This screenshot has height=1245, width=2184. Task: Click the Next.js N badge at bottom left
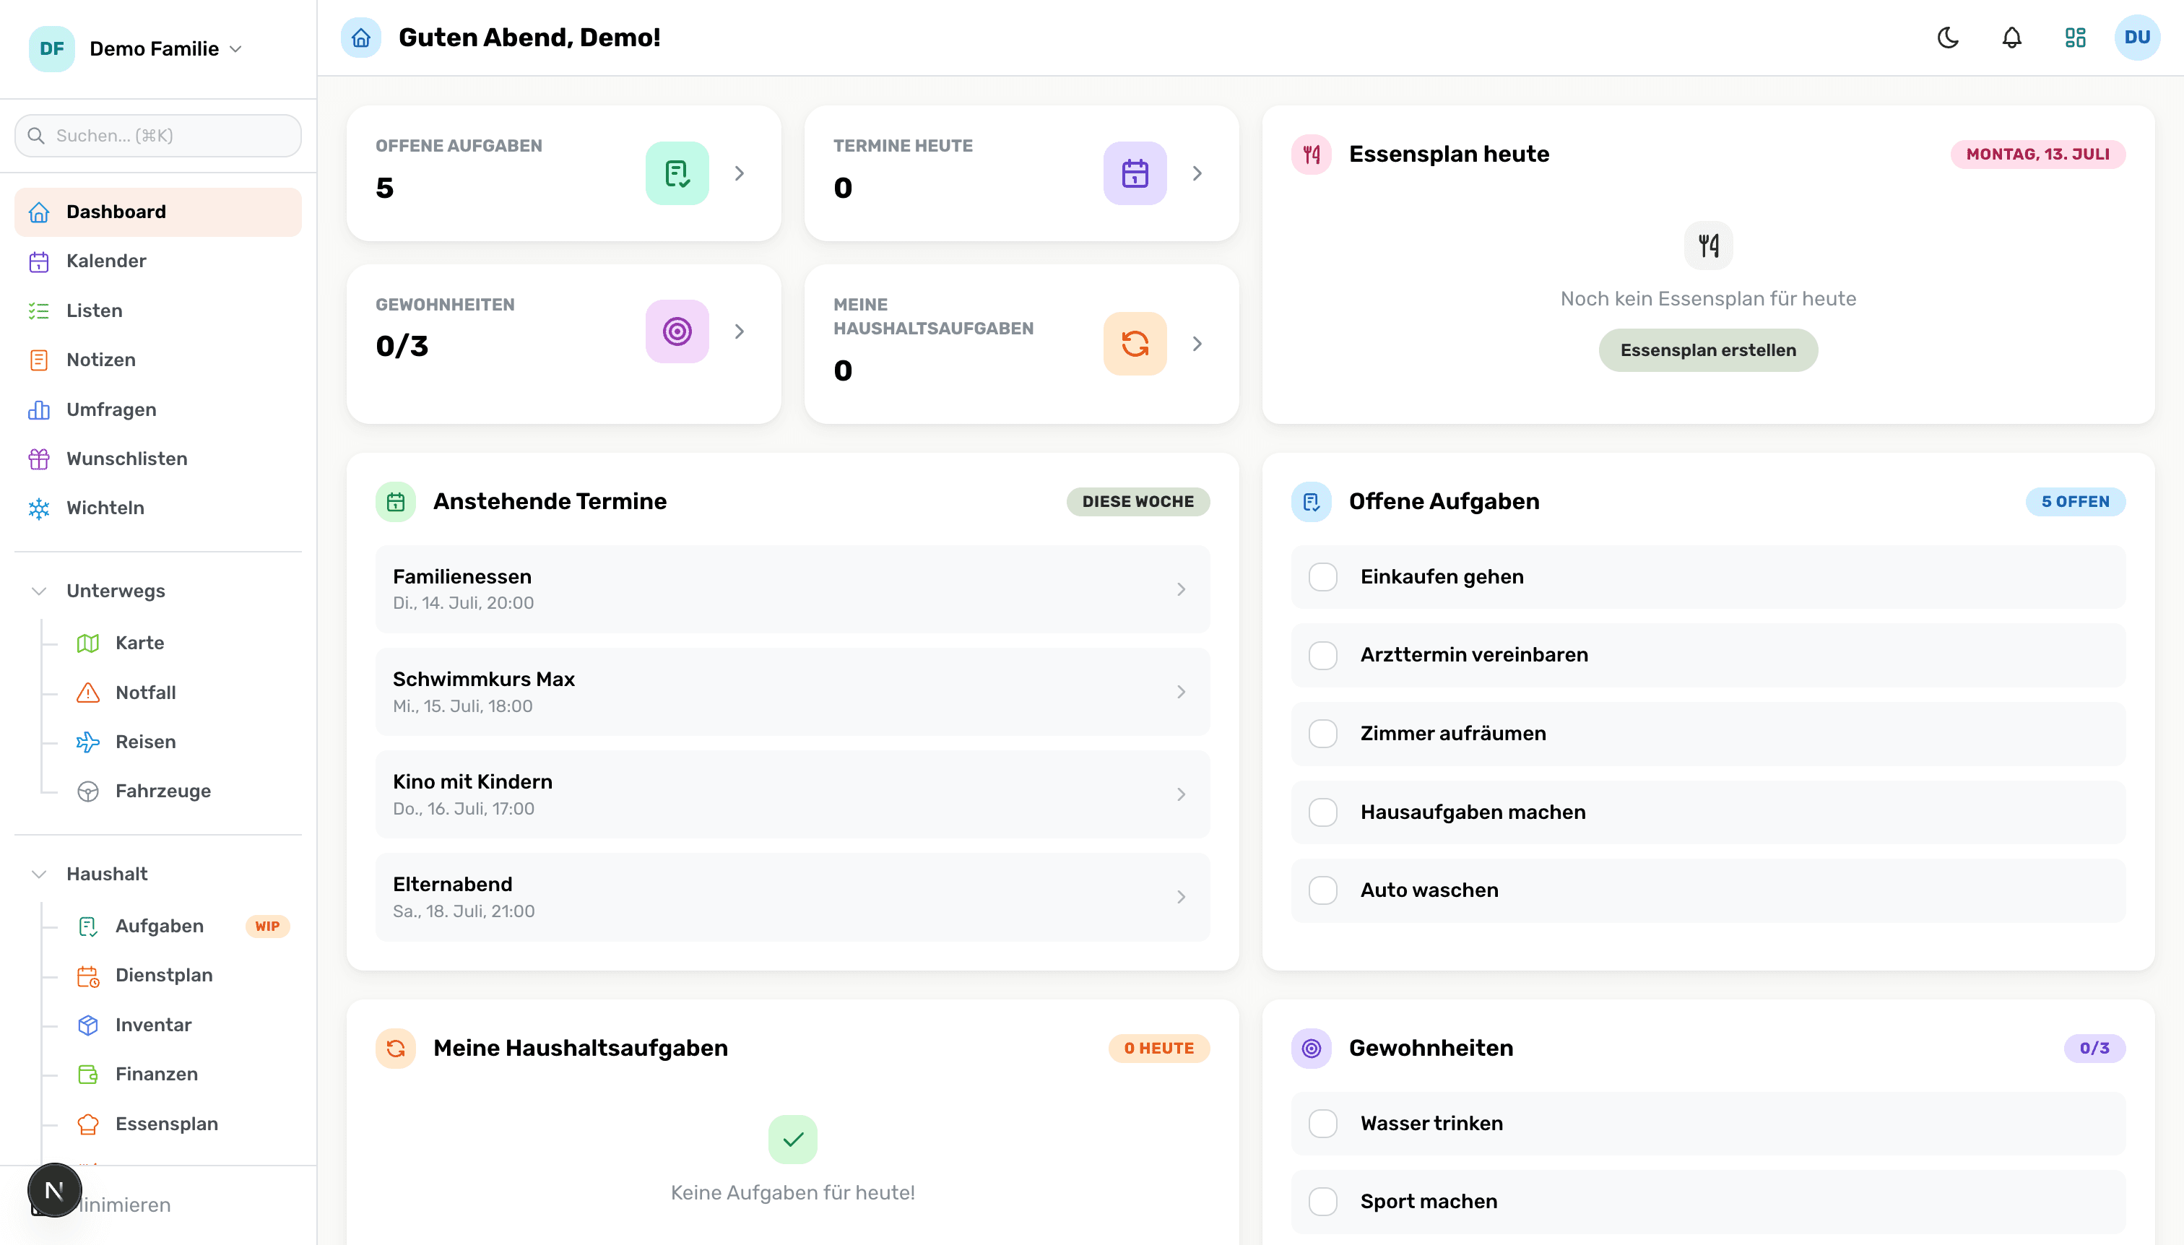click(54, 1189)
